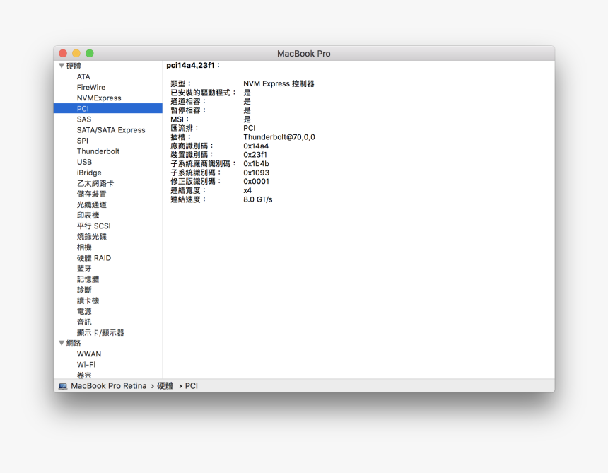Open the Wi-Fi network entry
608x473 pixels.
86,365
